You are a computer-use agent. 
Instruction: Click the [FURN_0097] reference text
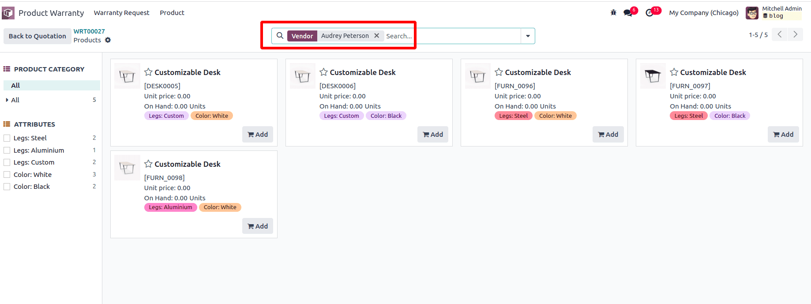click(690, 86)
